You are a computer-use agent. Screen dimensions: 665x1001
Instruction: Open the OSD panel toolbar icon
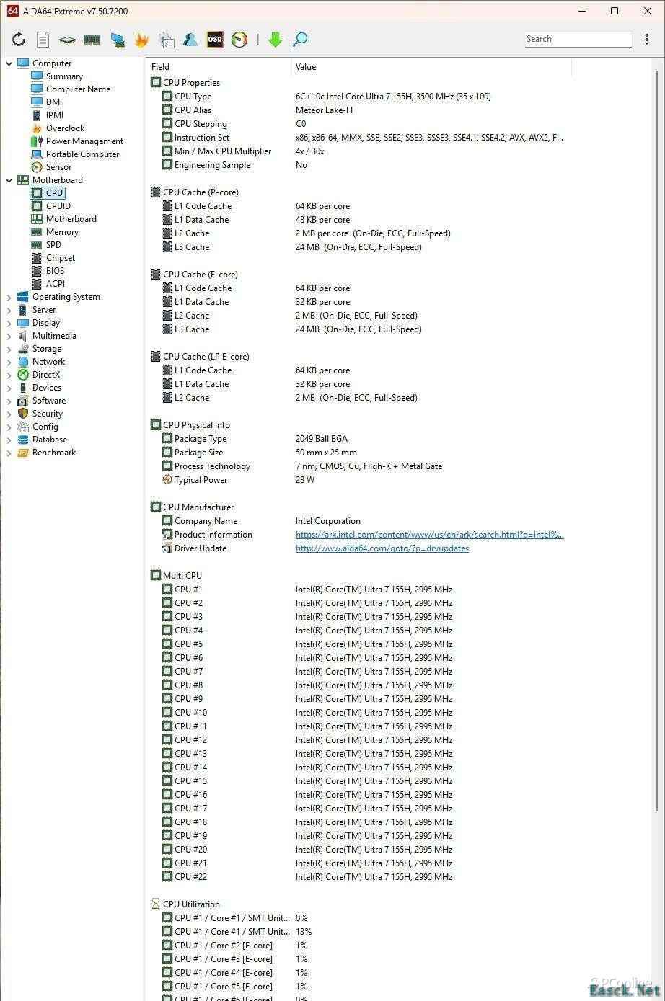pos(215,40)
